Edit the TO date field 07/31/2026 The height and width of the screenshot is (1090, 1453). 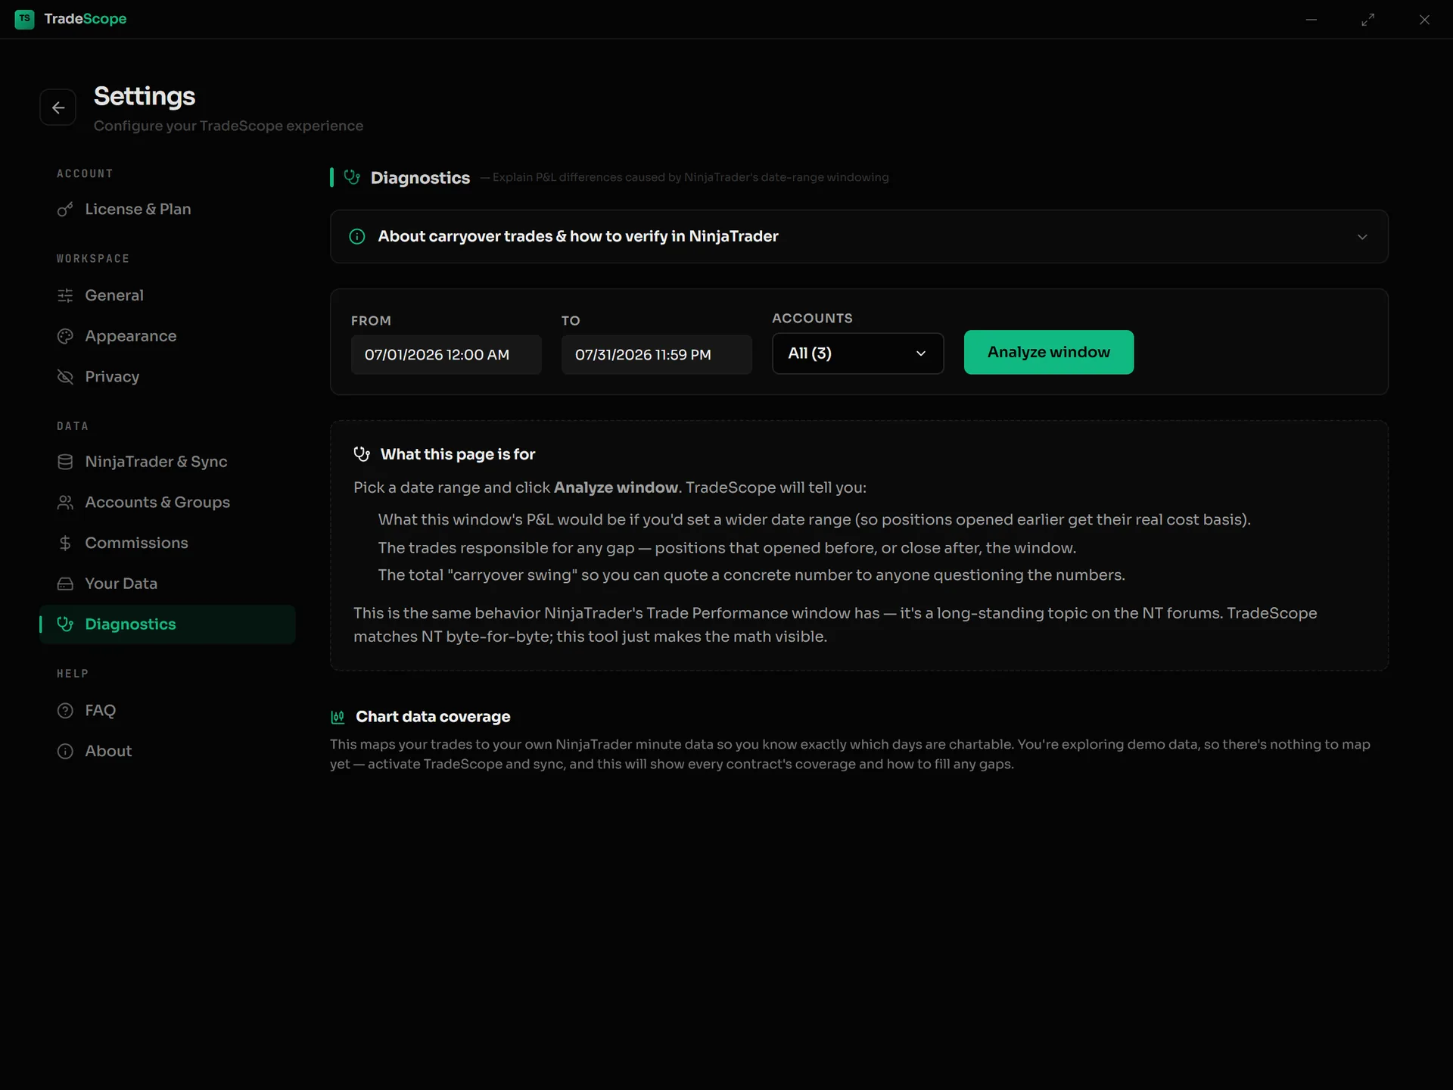(x=656, y=355)
